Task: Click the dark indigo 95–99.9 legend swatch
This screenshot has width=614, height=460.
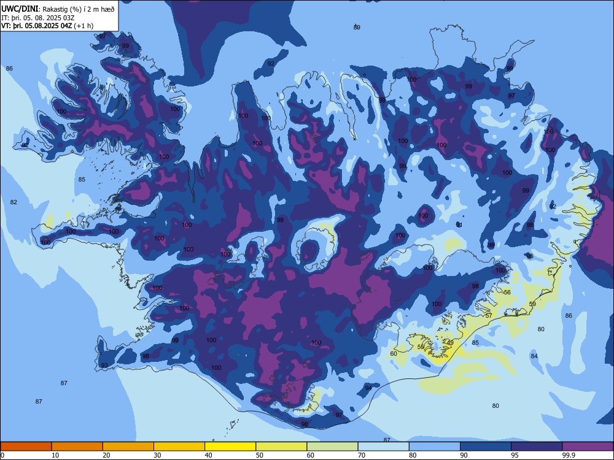Action: tap(537, 447)
